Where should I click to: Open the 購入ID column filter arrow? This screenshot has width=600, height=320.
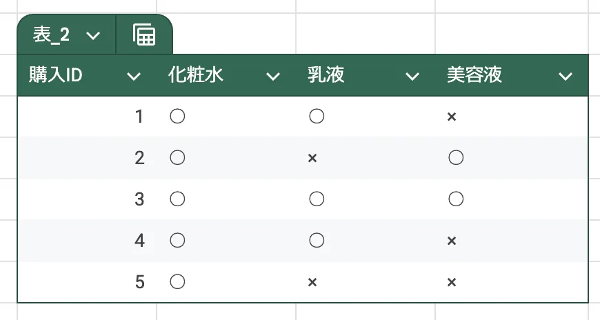pos(134,76)
